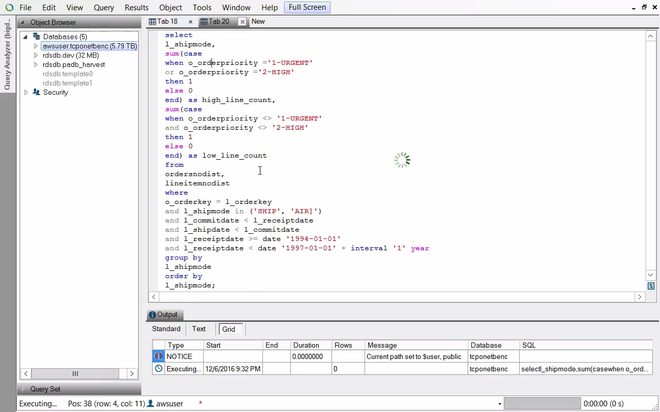This screenshot has height=412, width=660.
Task: Expand the Security tree node
Action: (26, 92)
